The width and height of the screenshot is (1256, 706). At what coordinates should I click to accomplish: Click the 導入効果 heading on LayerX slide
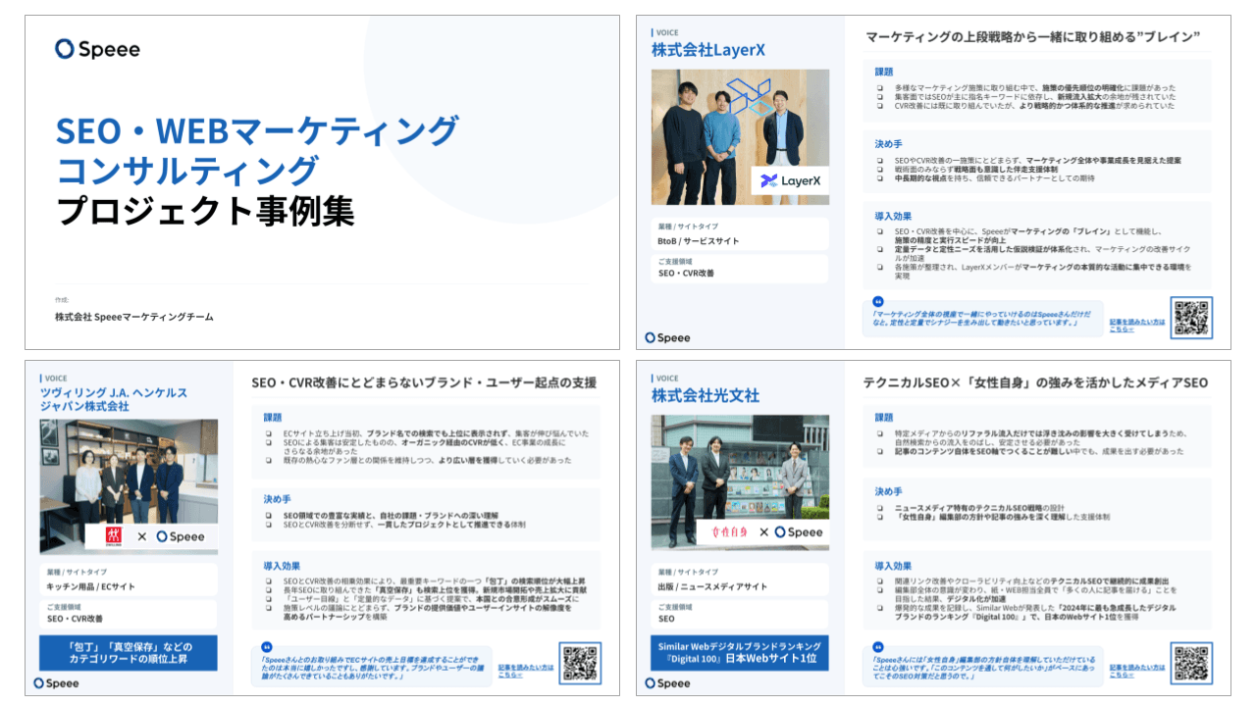[x=893, y=216]
